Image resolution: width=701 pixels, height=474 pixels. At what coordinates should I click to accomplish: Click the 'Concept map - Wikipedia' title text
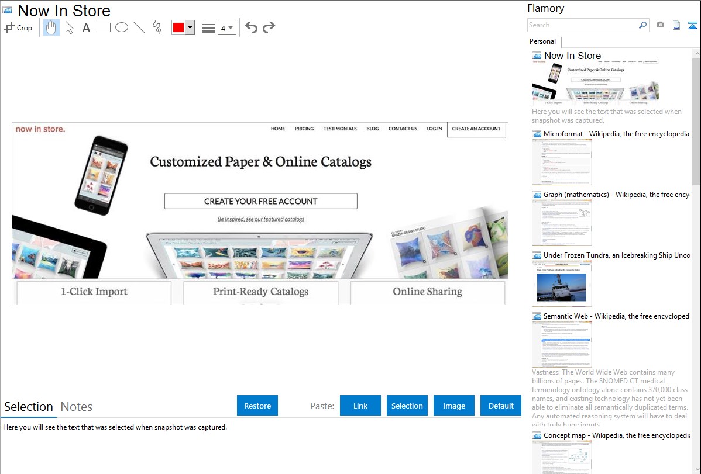coord(616,435)
